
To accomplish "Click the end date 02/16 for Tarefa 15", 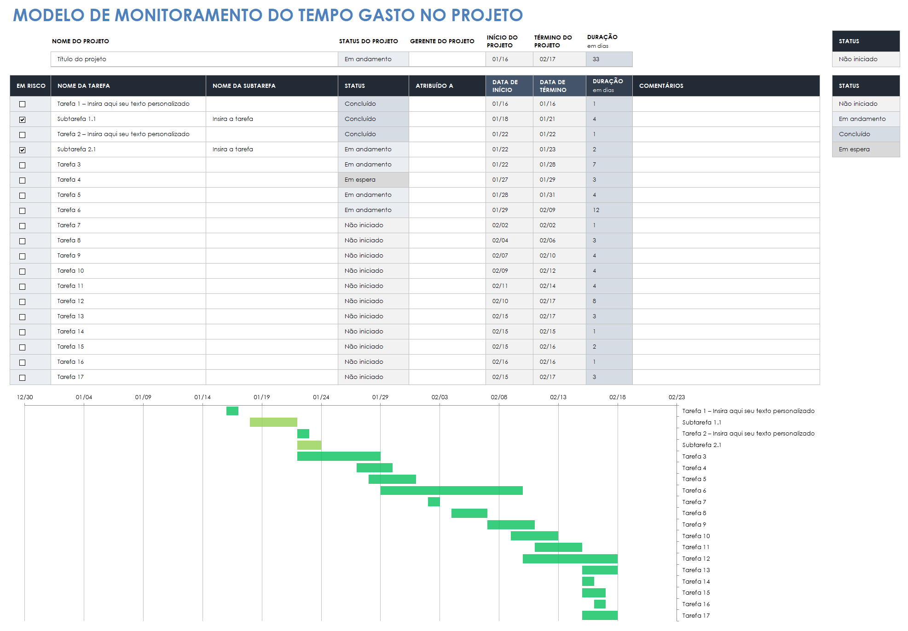I will click(559, 347).
